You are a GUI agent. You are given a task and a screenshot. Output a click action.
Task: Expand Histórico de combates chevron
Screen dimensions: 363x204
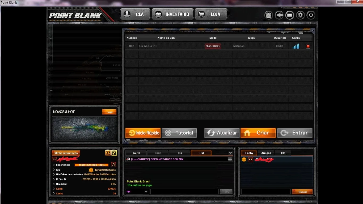point(54,175)
